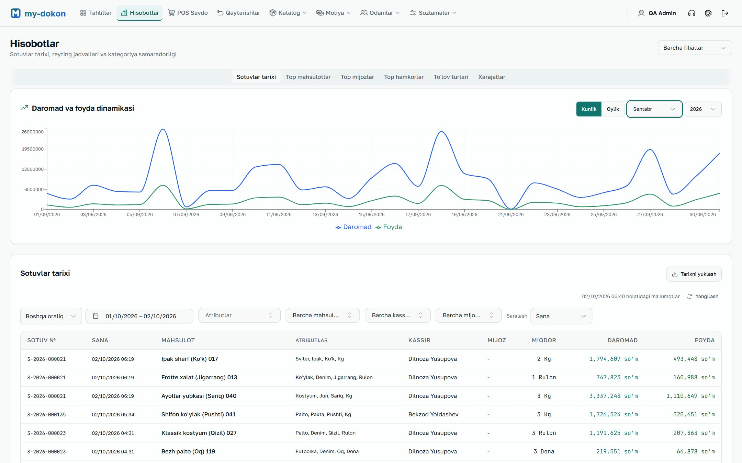
Task: Click the calendar icon in date range
Action: [96, 316]
